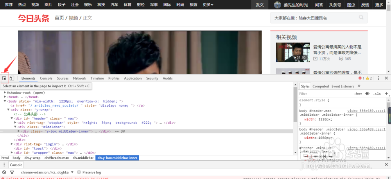This screenshot has width=391, height=179.
Task: Click the 11万次 play count icon
Action: [x=315, y=58]
